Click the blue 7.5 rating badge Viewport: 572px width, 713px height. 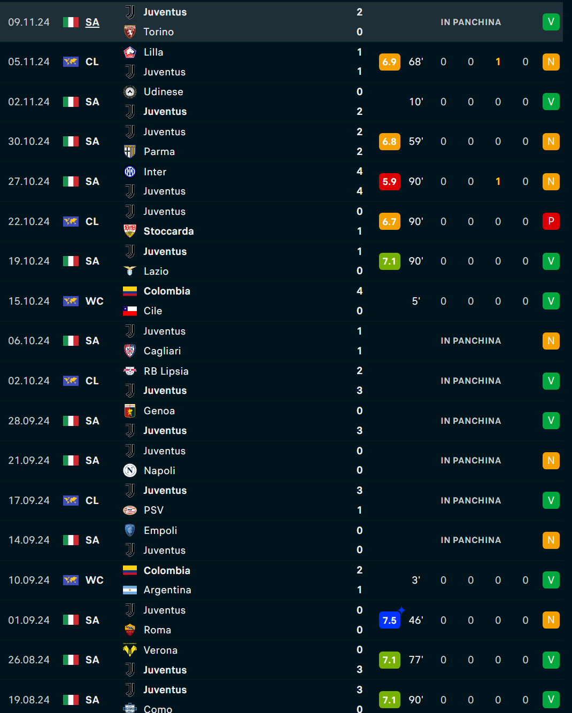tap(390, 620)
